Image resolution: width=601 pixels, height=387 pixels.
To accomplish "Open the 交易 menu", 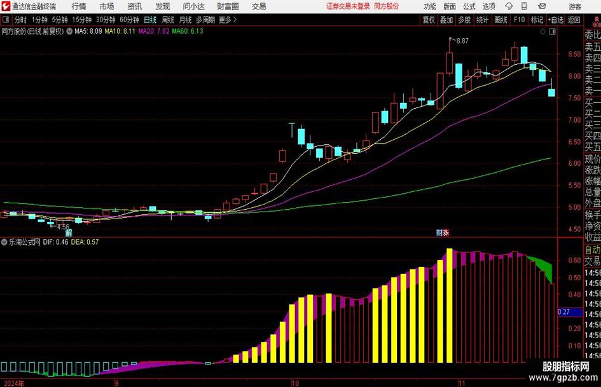I will tap(259, 6).
